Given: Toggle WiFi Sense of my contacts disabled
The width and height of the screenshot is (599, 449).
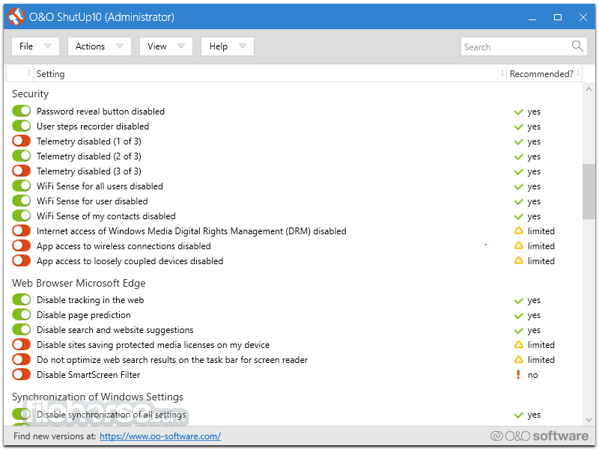Looking at the screenshot, I should pyautogui.click(x=22, y=216).
